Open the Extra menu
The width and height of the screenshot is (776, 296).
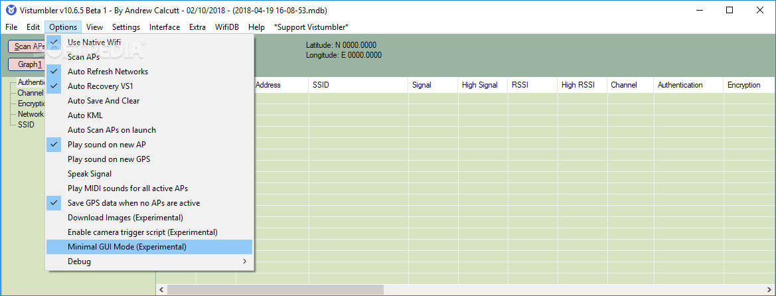click(x=197, y=27)
